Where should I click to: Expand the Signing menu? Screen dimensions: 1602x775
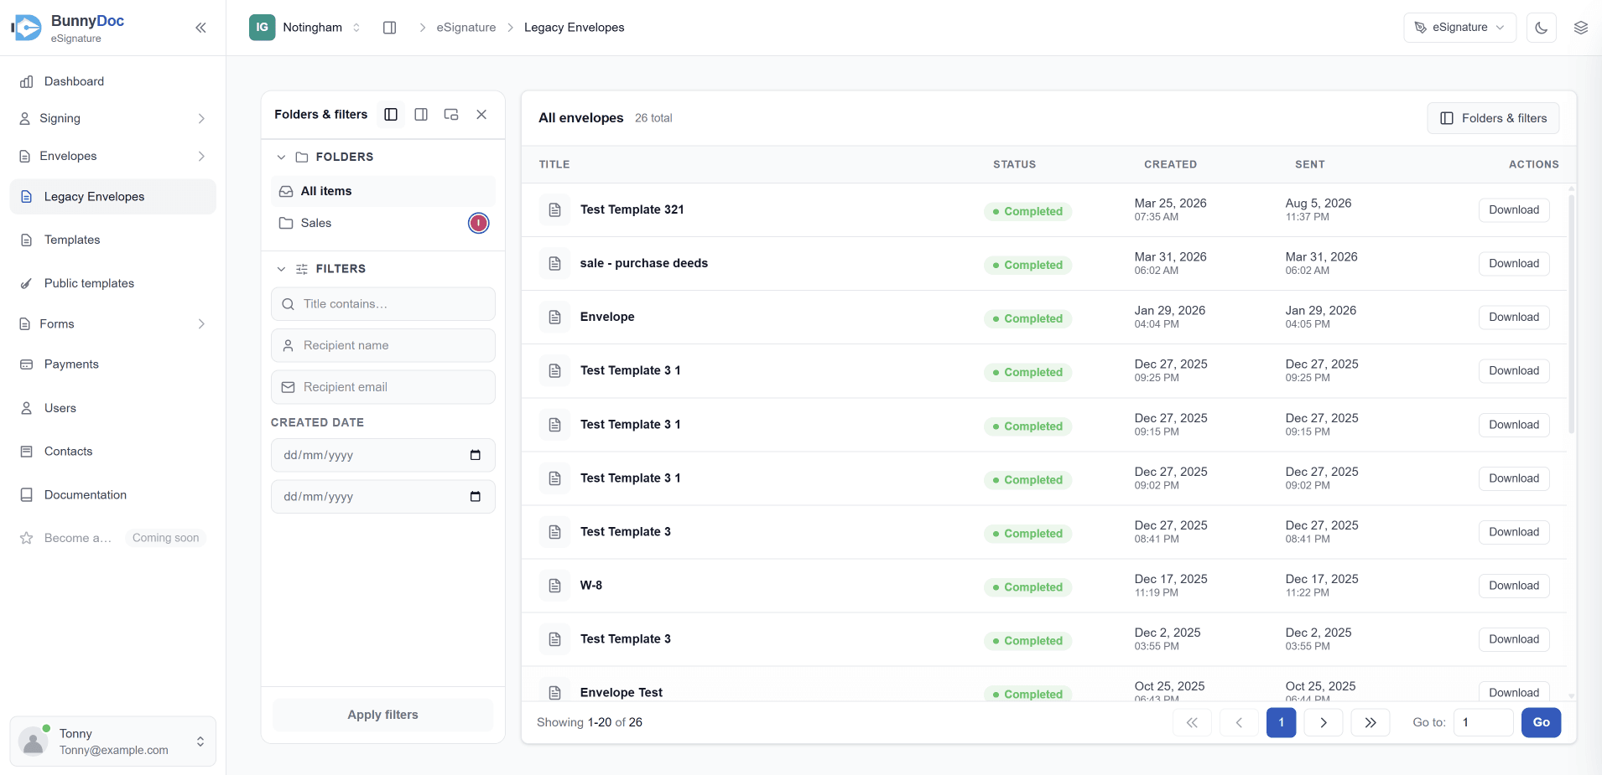point(113,118)
